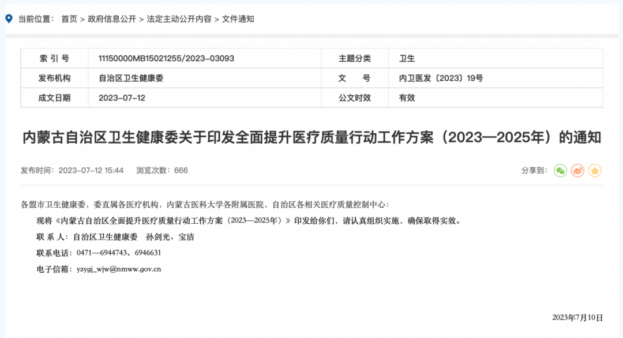
Task: Click the notice's main headline
Action: [311, 138]
